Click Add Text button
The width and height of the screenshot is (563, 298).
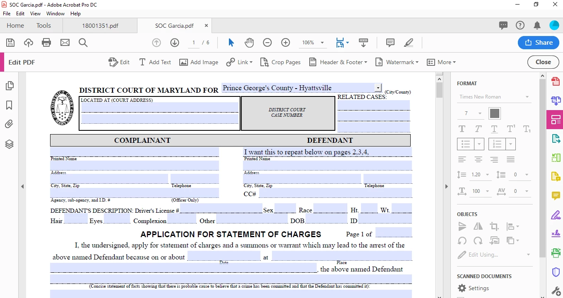155,62
